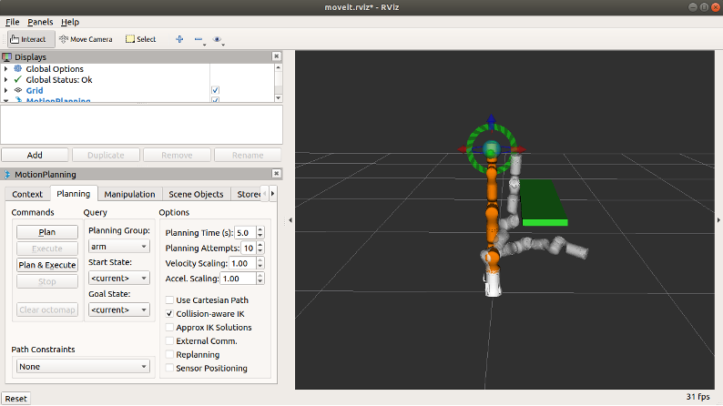723x406 pixels.
Task: Uncheck Collision-aware IK option
Action: coord(169,313)
